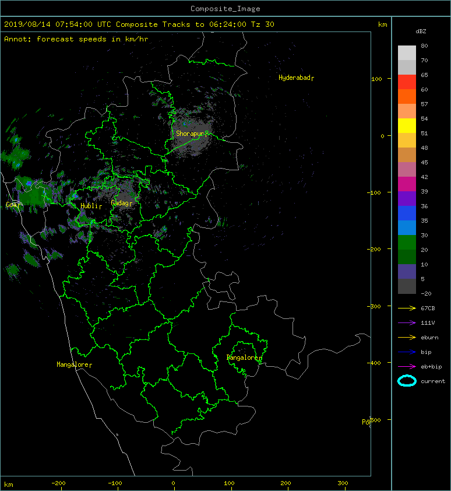Click the 300 tick on horizontal axis
Screen dimensions: 451x491
click(x=343, y=483)
